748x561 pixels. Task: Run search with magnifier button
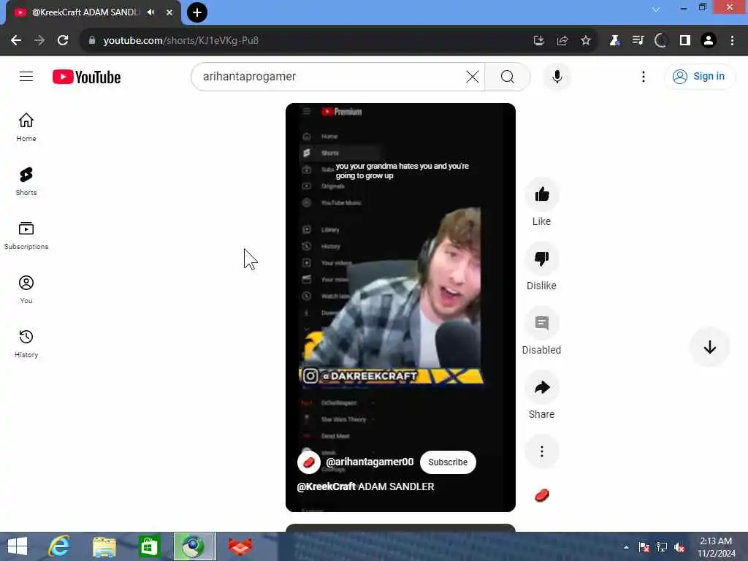click(508, 76)
